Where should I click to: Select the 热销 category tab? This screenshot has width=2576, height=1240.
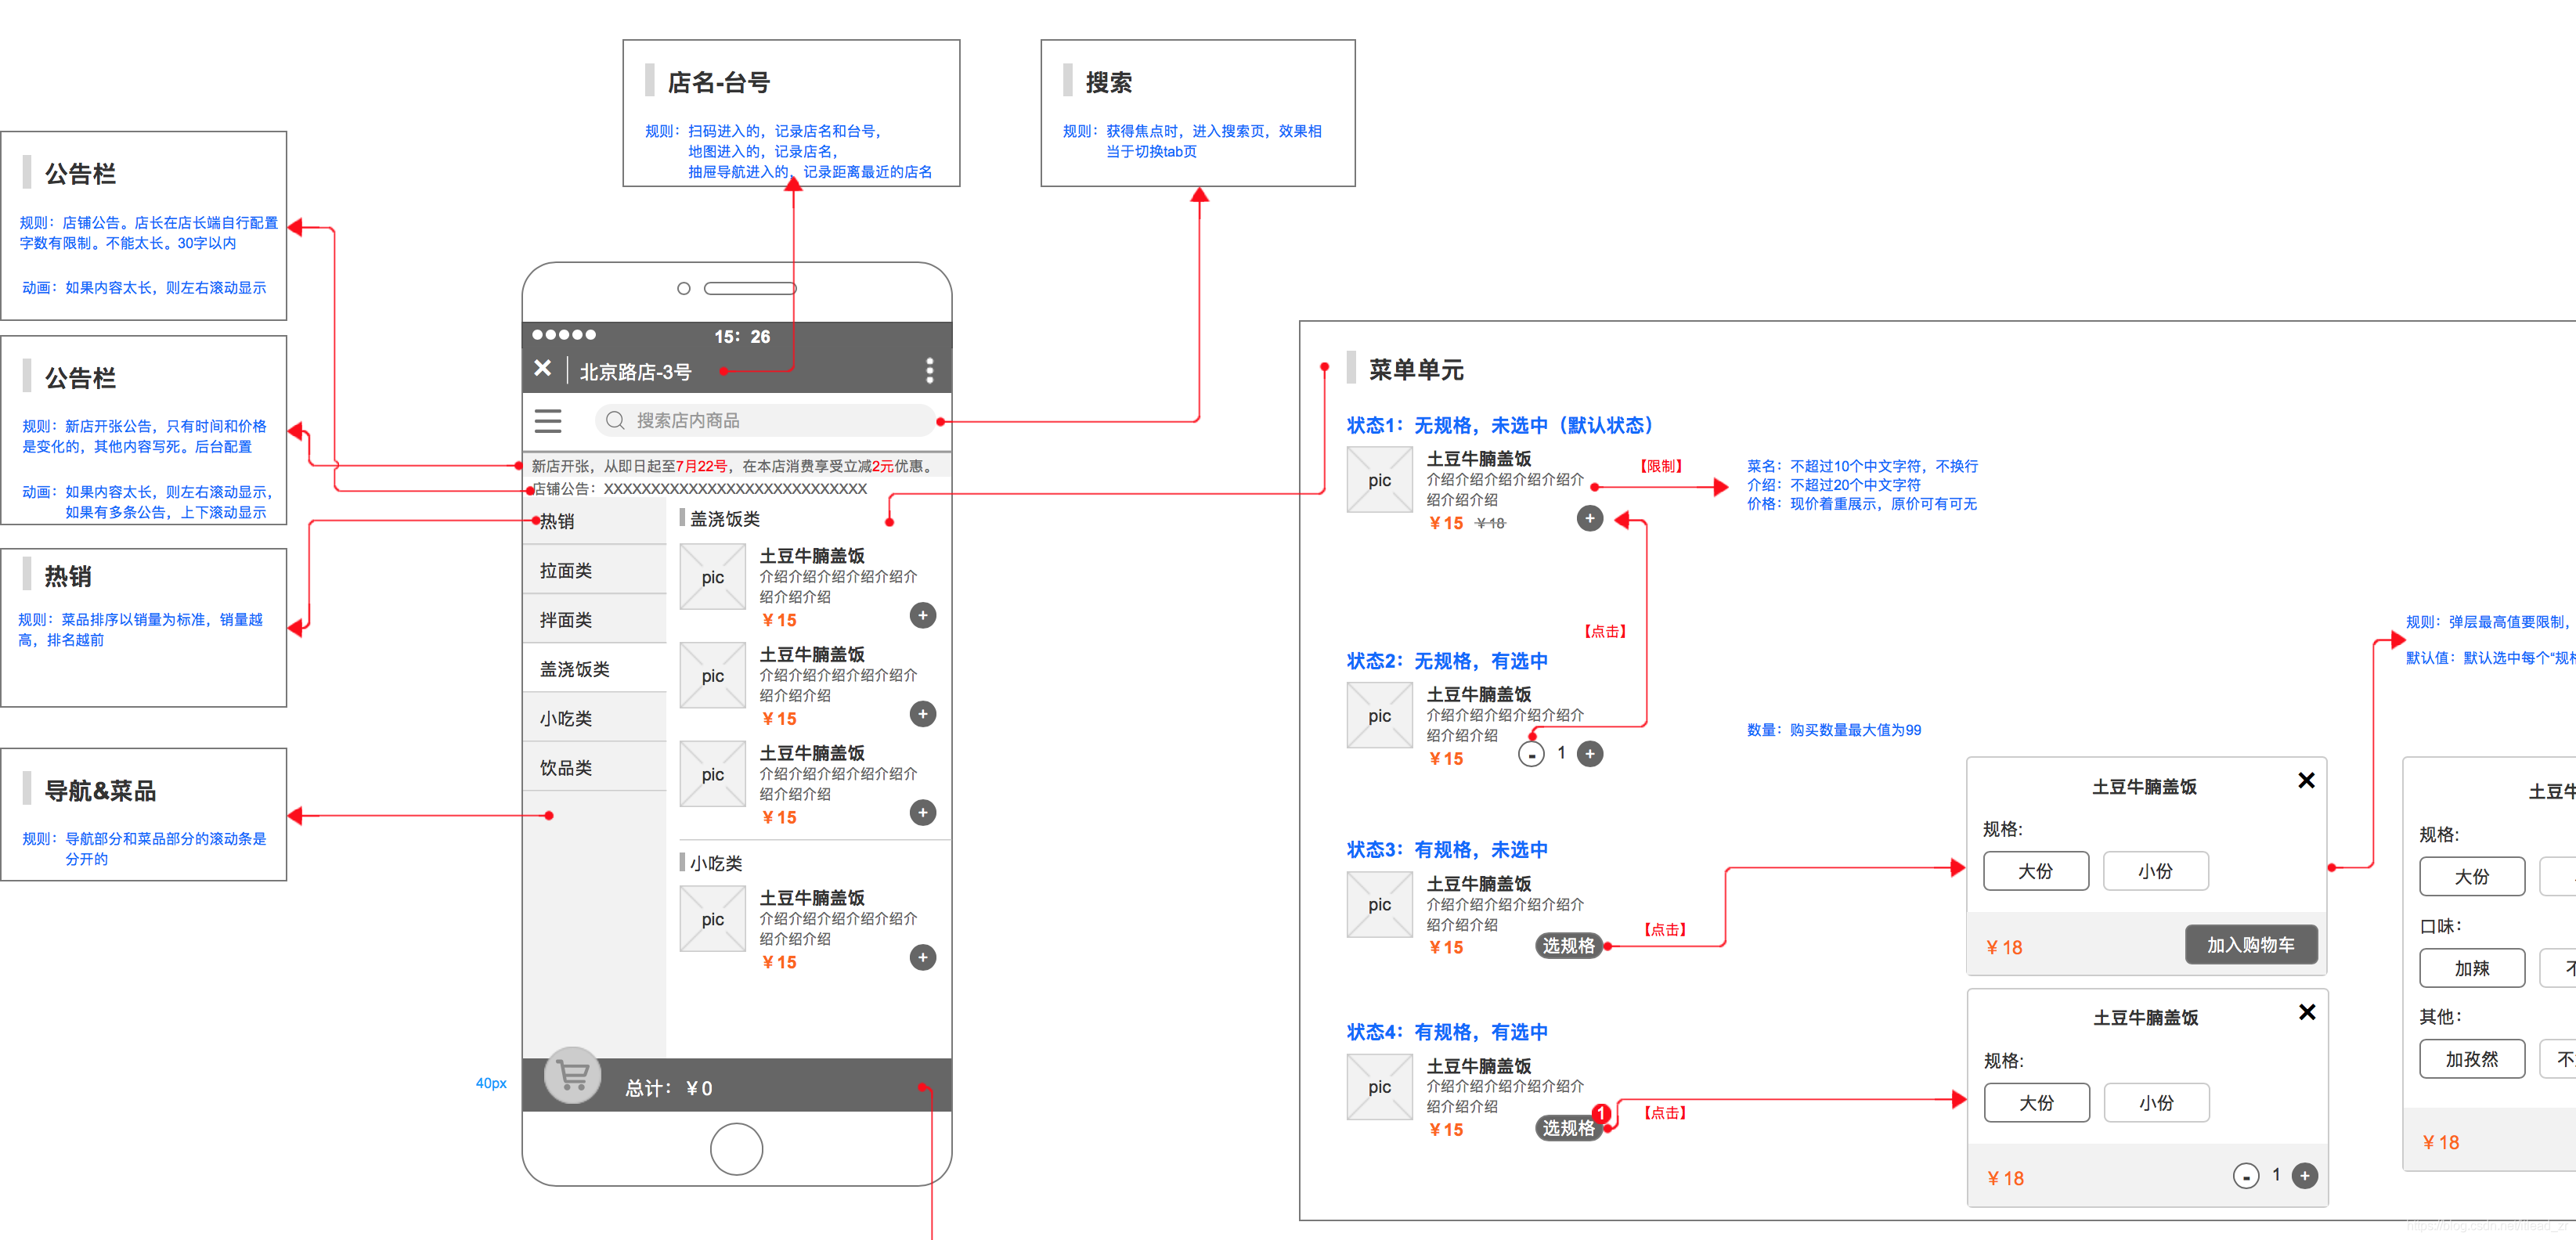pos(595,521)
